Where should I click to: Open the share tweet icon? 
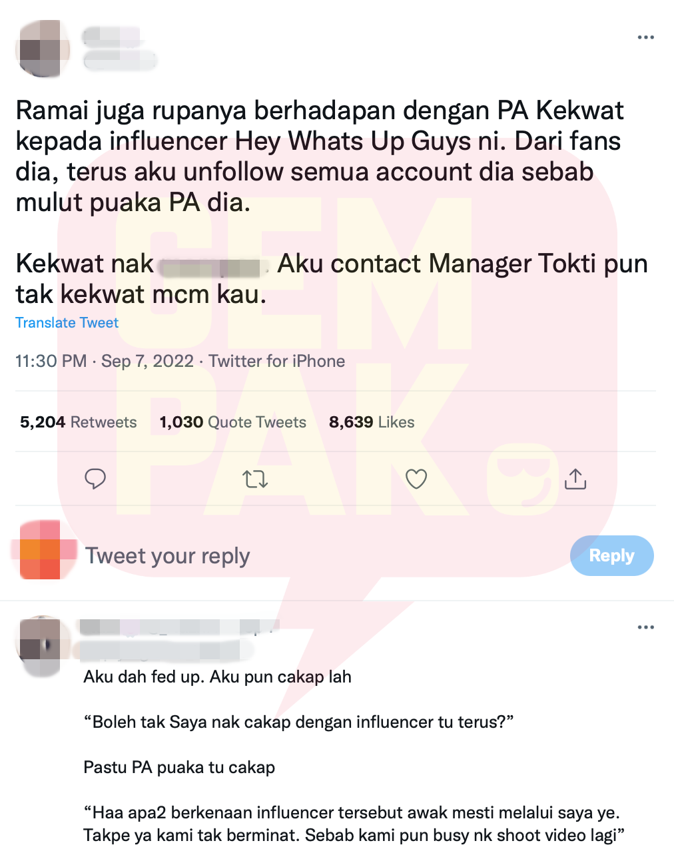click(575, 479)
